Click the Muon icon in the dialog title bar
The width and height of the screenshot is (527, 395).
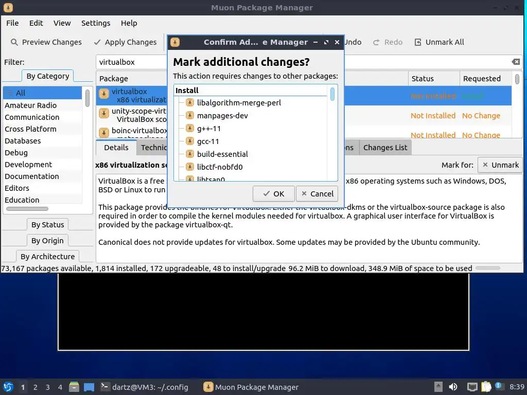coord(175,42)
